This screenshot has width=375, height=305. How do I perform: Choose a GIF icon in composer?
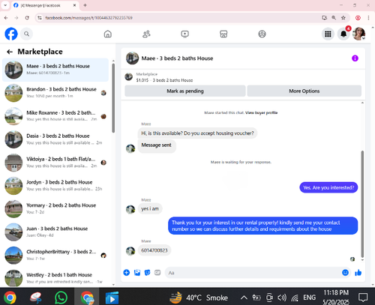point(157,273)
